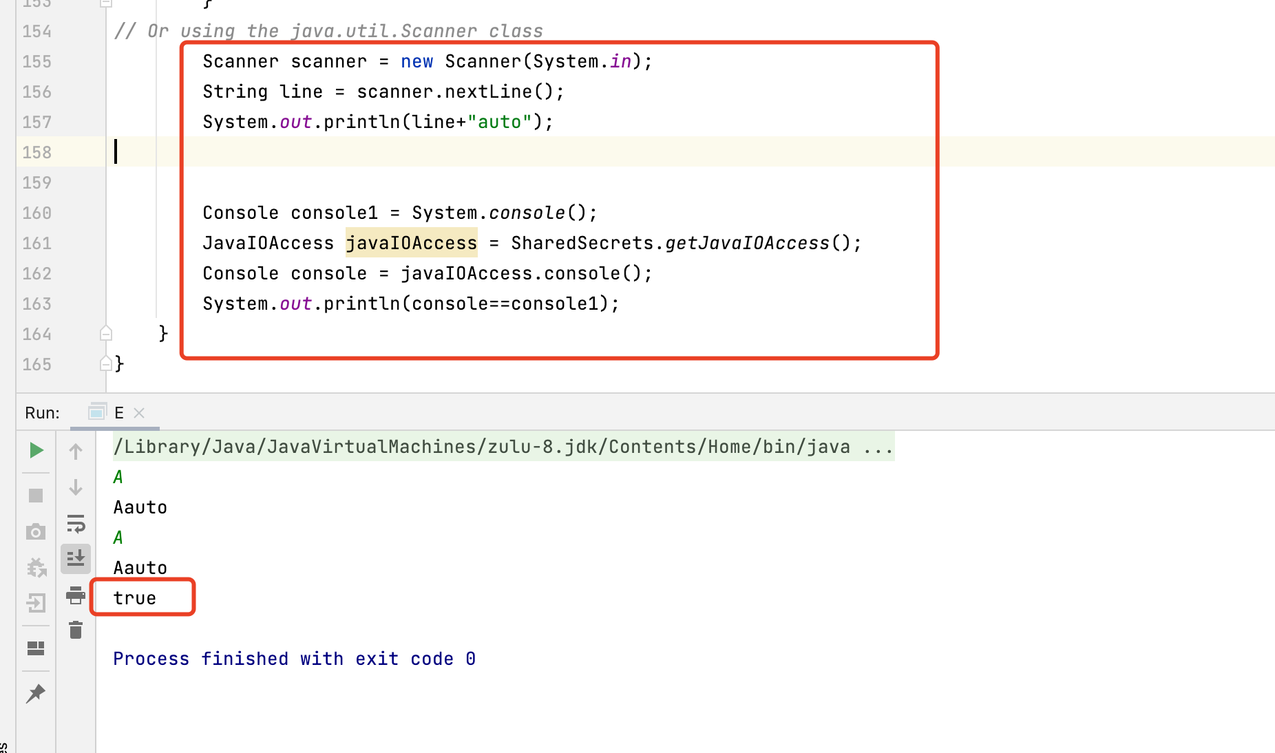Click the Print console output icon
Image resolution: width=1275 pixels, height=753 pixels.
point(76,595)
